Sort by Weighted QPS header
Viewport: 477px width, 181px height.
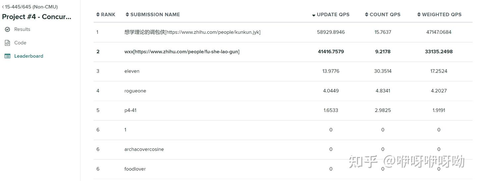442,15
